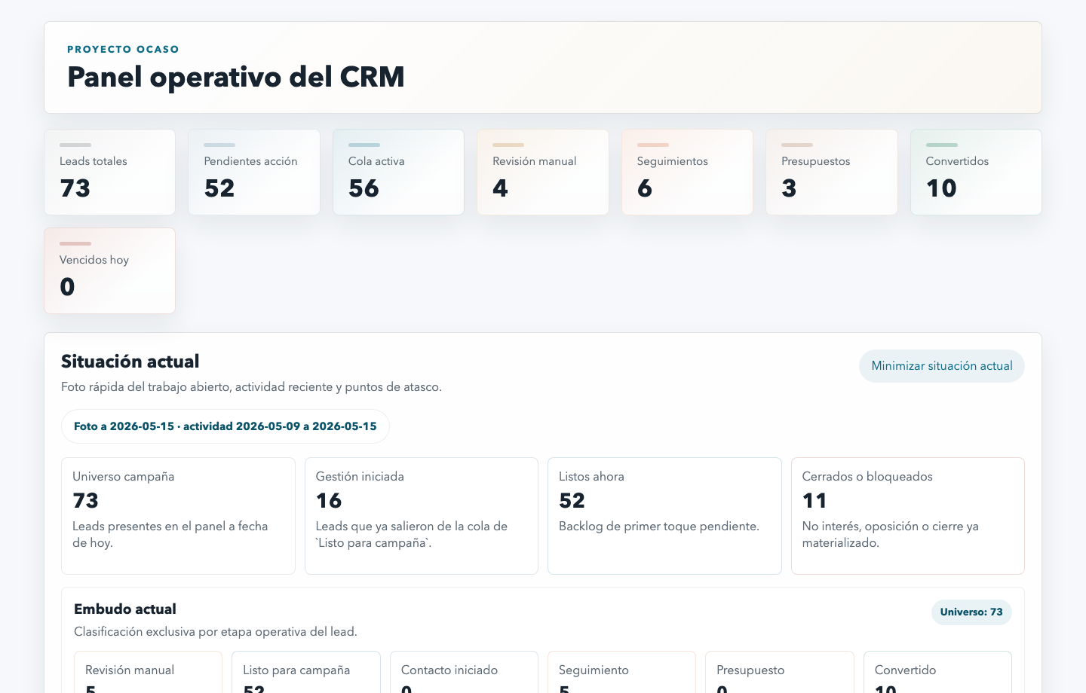1086x693 pixels.
Task: Click the number 56 under Cola activa
Action: click(x=364, y=188)
